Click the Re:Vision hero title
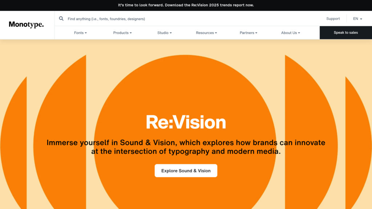The image size is (372, 209). point(186,122)
